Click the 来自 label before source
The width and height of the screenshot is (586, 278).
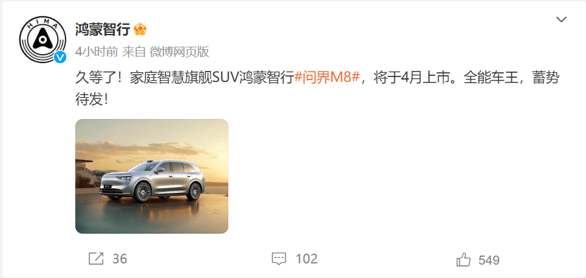(134, 52)
